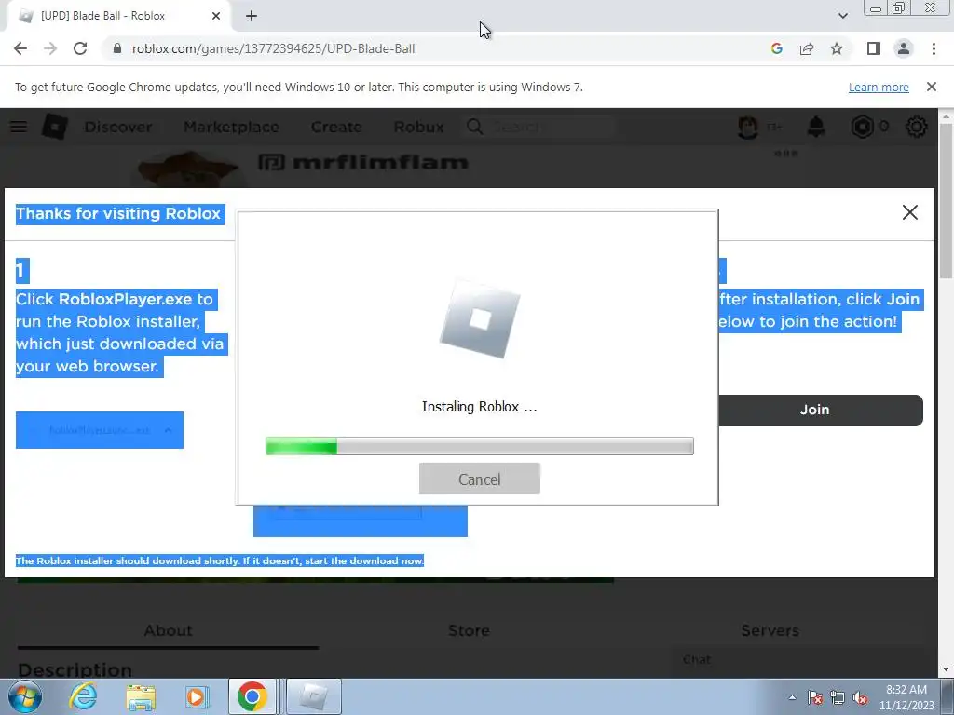
Task: Open the Chrome side panel icon
Action: click(x=874, y=48)
